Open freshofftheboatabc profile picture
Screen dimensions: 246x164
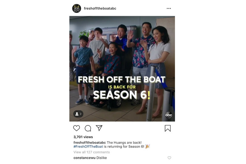(x=77, y=9)
